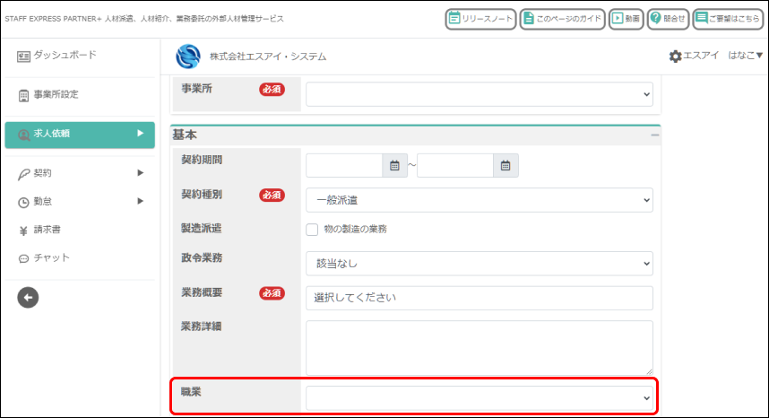Open the 事業所 dropdown
This screenshot has width=769, height=418.
coord(480,94)
